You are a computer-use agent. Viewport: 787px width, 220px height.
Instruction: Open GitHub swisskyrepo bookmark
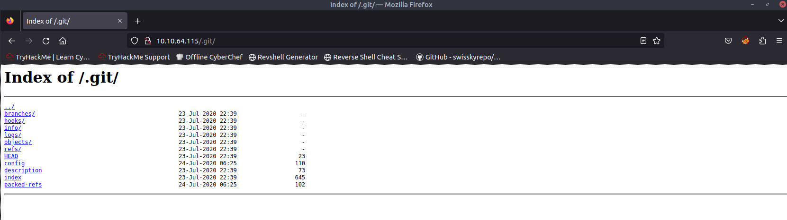[x=458, y=57]
